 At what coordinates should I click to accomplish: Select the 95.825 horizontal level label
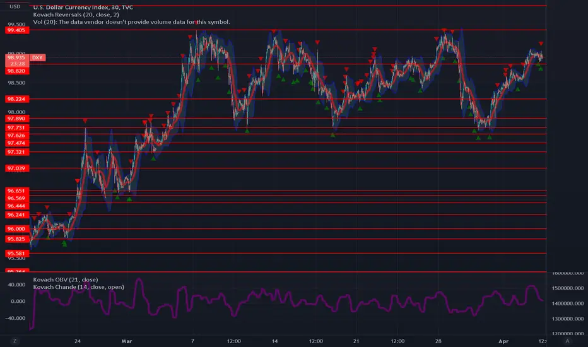(x=17, y=239)
